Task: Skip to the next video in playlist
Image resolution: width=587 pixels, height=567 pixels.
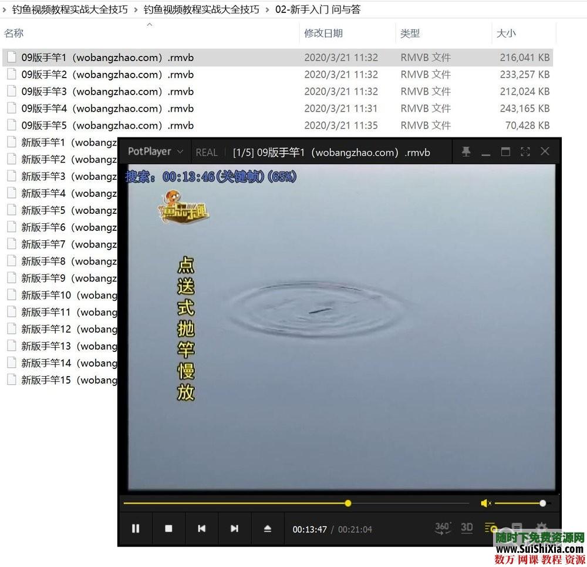Action: click(235, 529)
